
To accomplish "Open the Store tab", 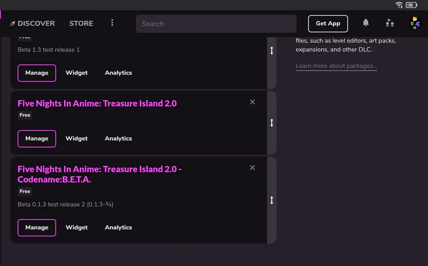I will (81, 23).
